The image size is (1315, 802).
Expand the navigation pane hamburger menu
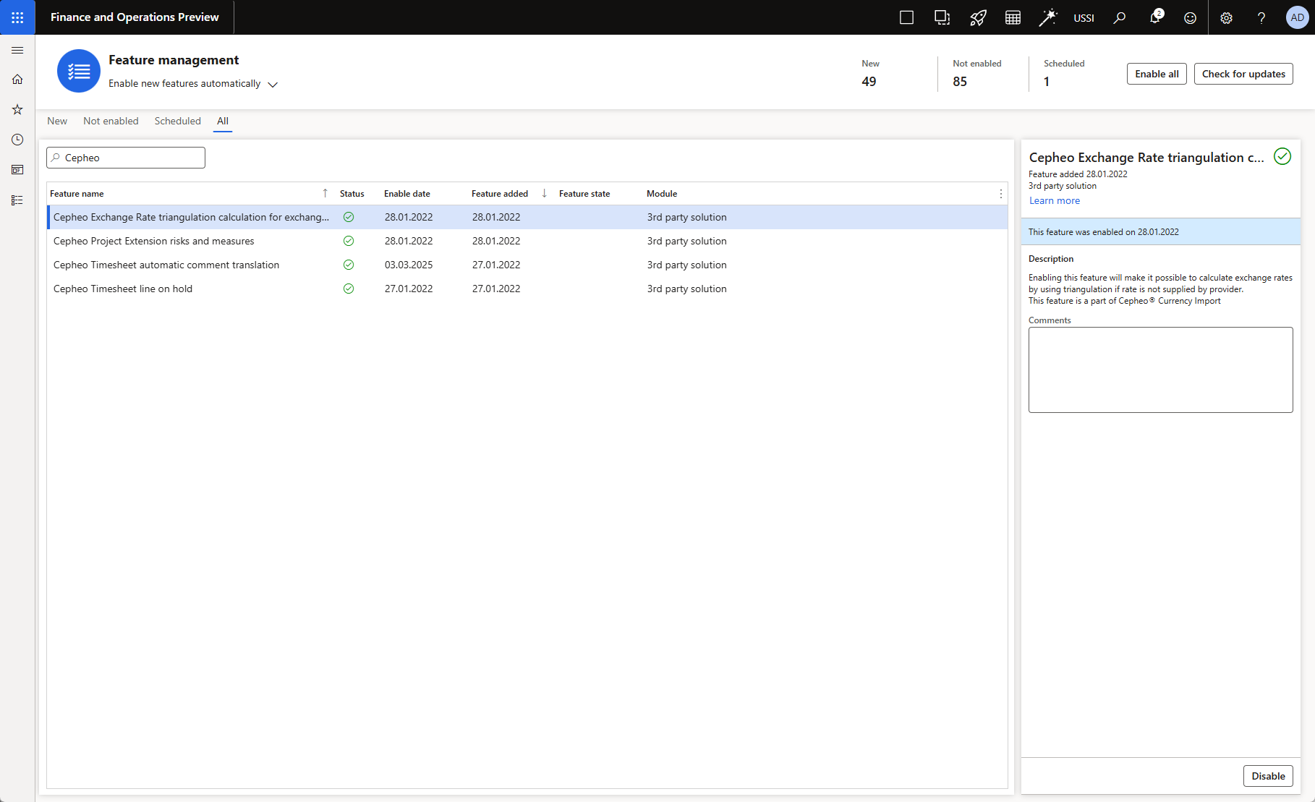pyautogui.click(x=17, y=50)
